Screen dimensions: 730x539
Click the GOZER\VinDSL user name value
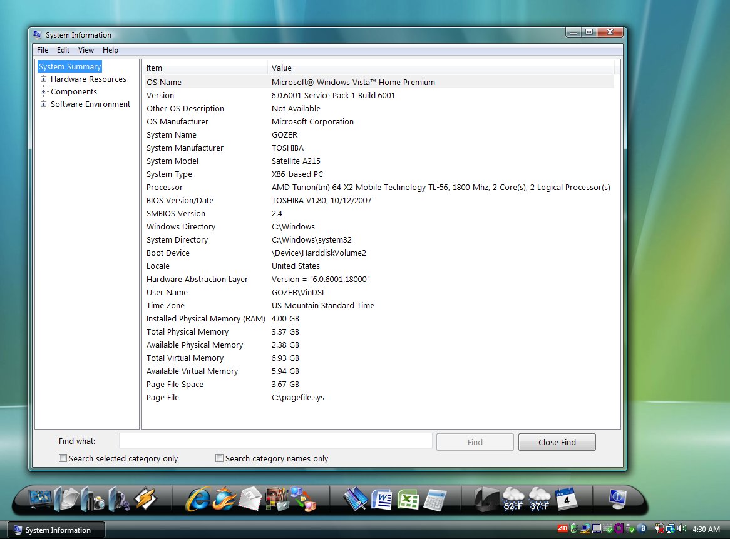[299, 292]
